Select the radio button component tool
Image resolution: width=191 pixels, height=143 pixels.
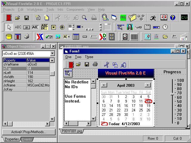click(62, 27)
